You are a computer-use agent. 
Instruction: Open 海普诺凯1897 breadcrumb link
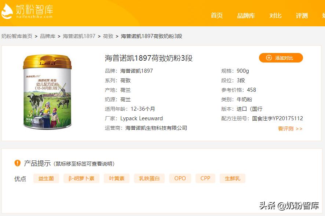79,36
